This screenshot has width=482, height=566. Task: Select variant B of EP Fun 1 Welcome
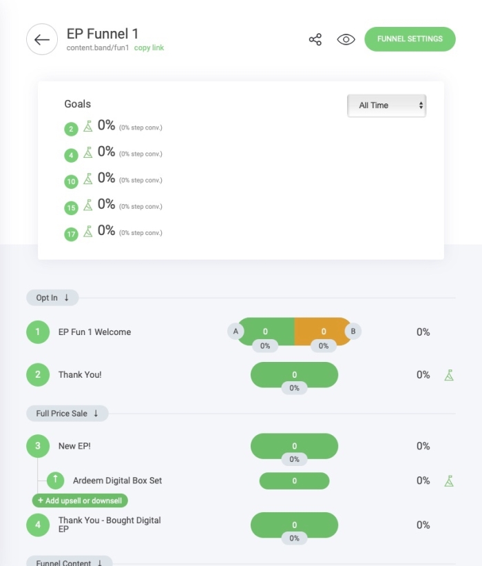pyautogui.click(x=353, y=332)
